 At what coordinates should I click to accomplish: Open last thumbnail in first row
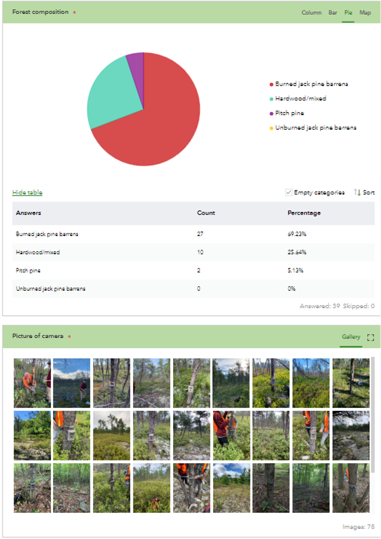(x=351, y=383)
